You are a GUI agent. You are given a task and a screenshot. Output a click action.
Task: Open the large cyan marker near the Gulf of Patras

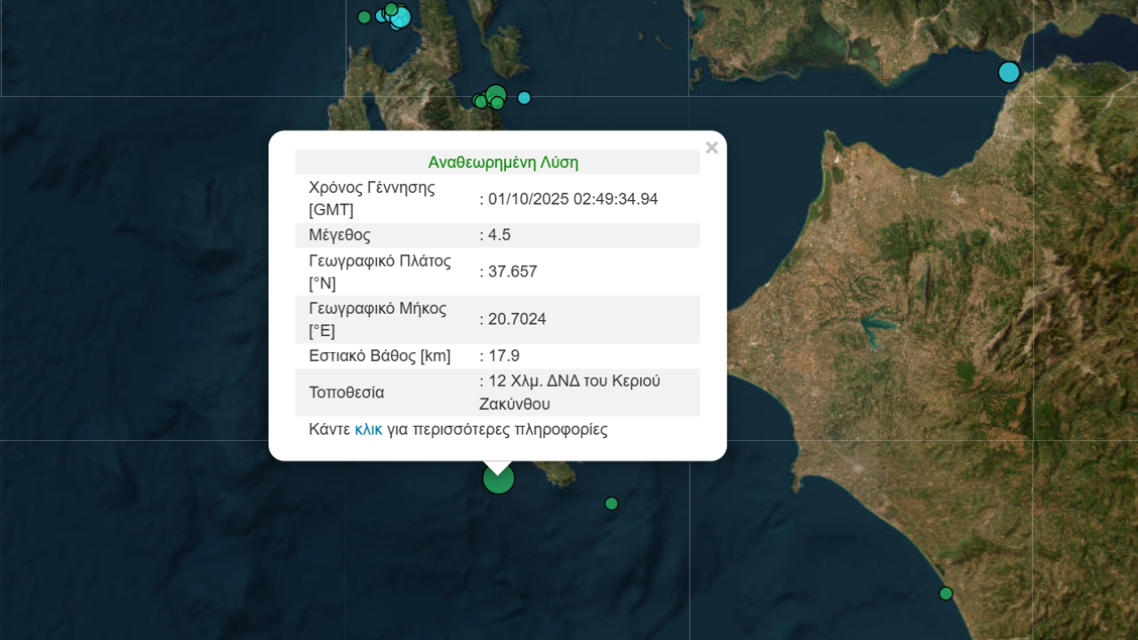point(1008,72)
